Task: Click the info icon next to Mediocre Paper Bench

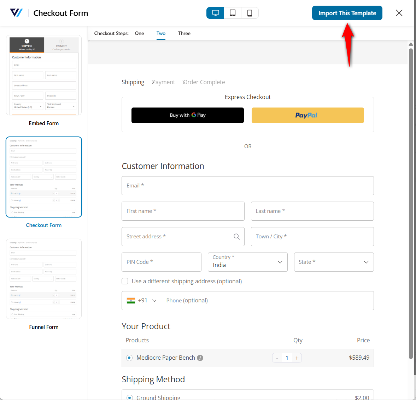Action: click(x=200, y=358)
